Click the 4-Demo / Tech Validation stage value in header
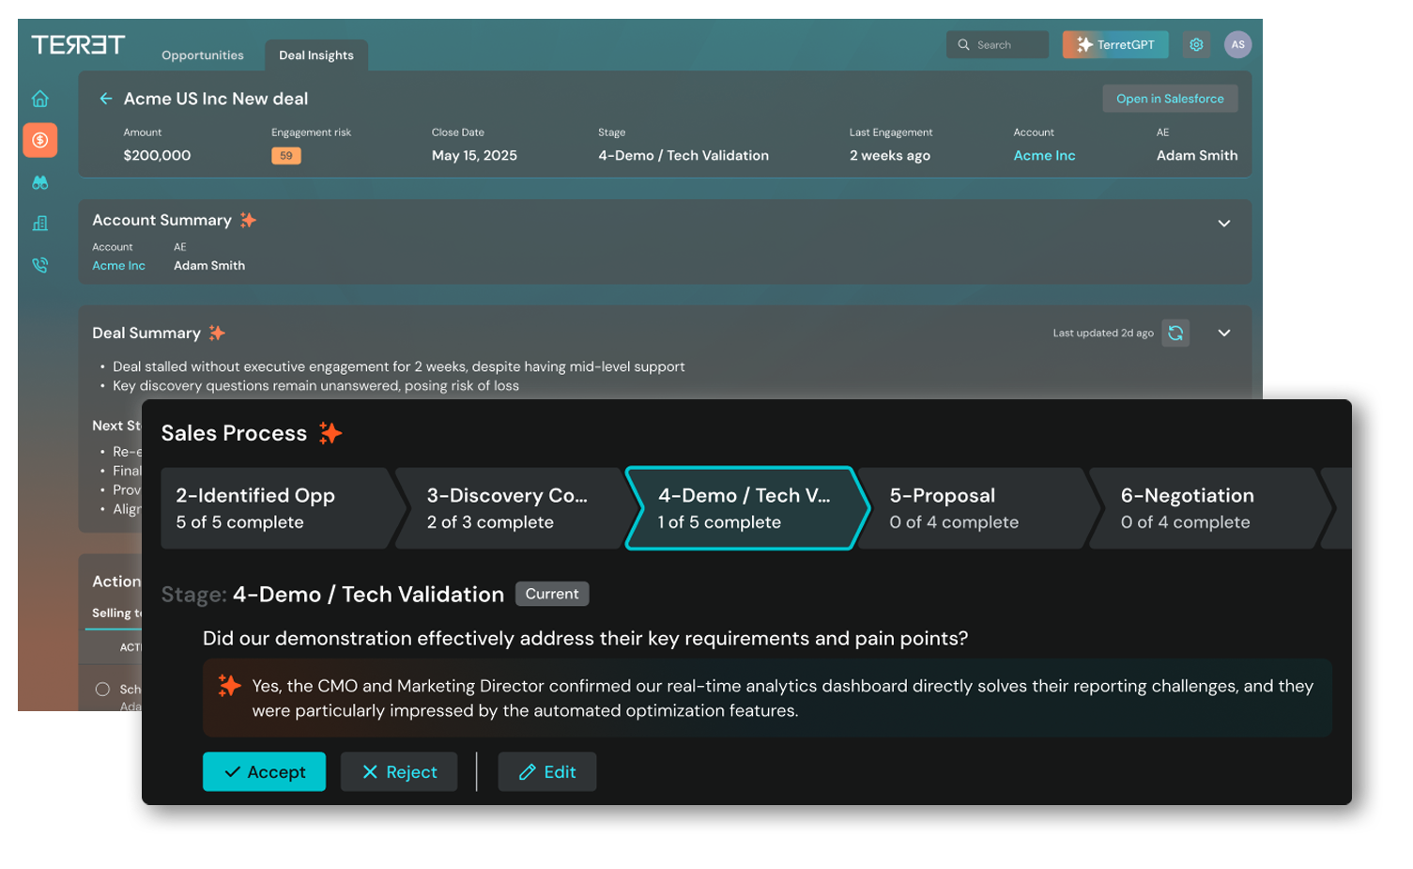Image resolution: width=1413 pixels, height=869 pixels. coord(683,156)
